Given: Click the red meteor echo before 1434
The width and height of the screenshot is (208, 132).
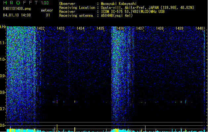Looking at the screenshot, I should pyautogui.click(x=75, y=102).
